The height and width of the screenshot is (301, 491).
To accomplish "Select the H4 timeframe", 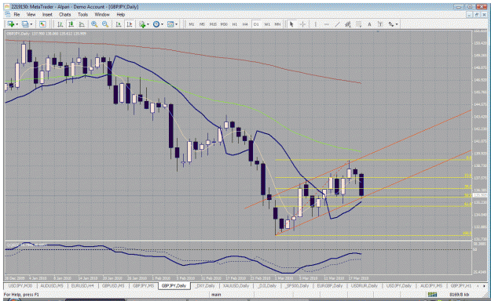I will tap(245, 24).
